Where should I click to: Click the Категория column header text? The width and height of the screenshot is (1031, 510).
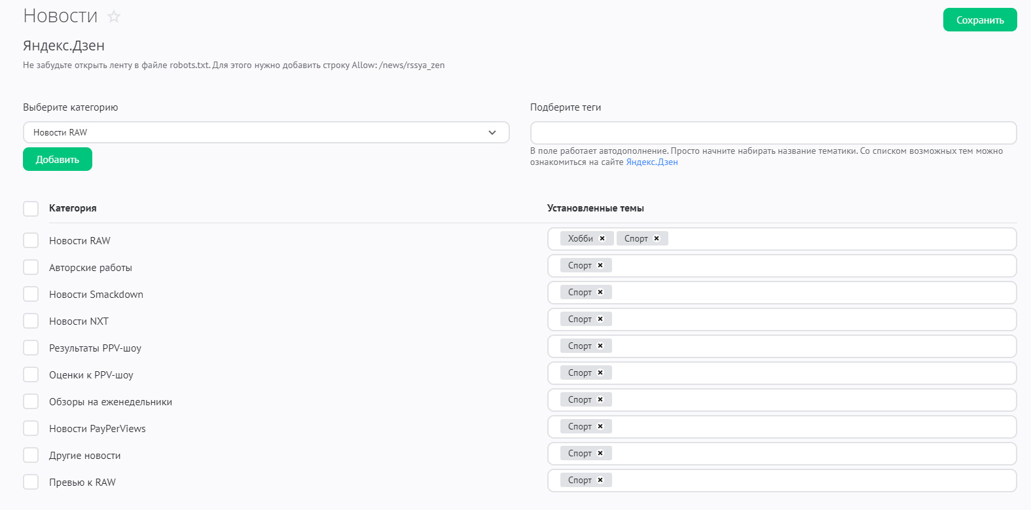73,208
